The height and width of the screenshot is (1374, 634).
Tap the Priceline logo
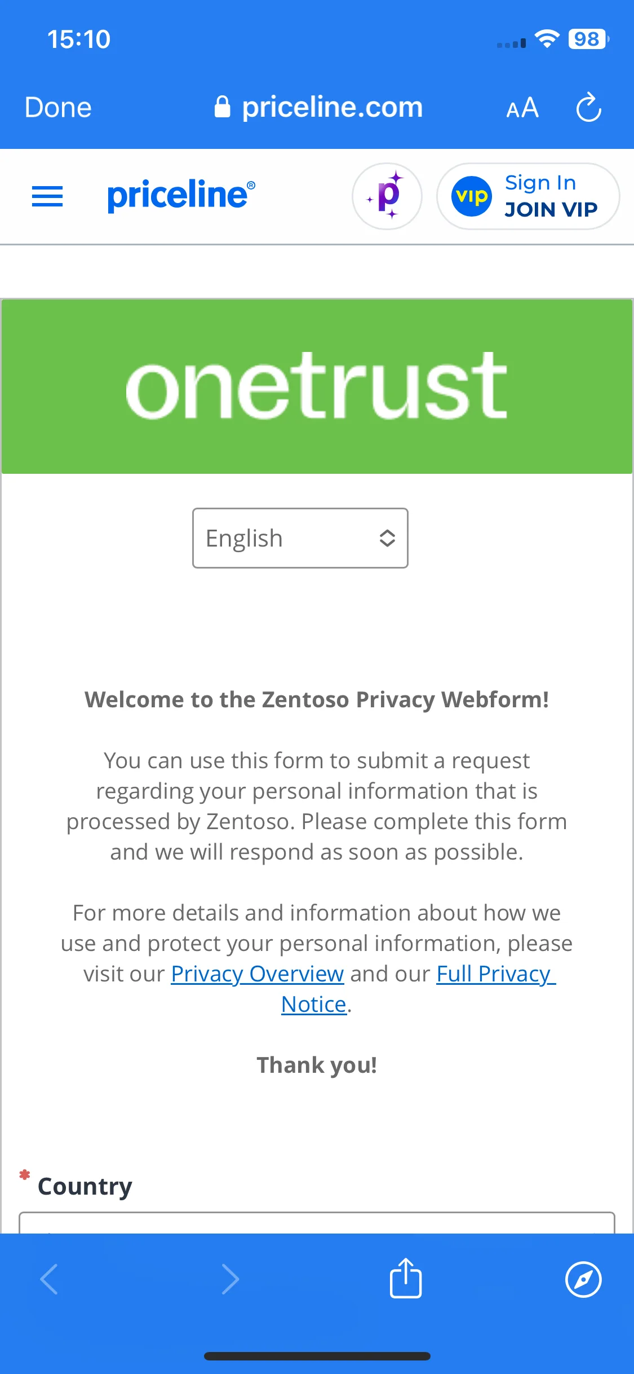pos(181,195)
